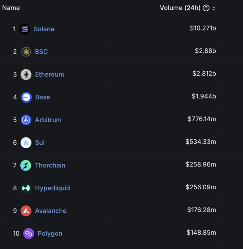Click the Volume help question mark icon

[206, 8]
